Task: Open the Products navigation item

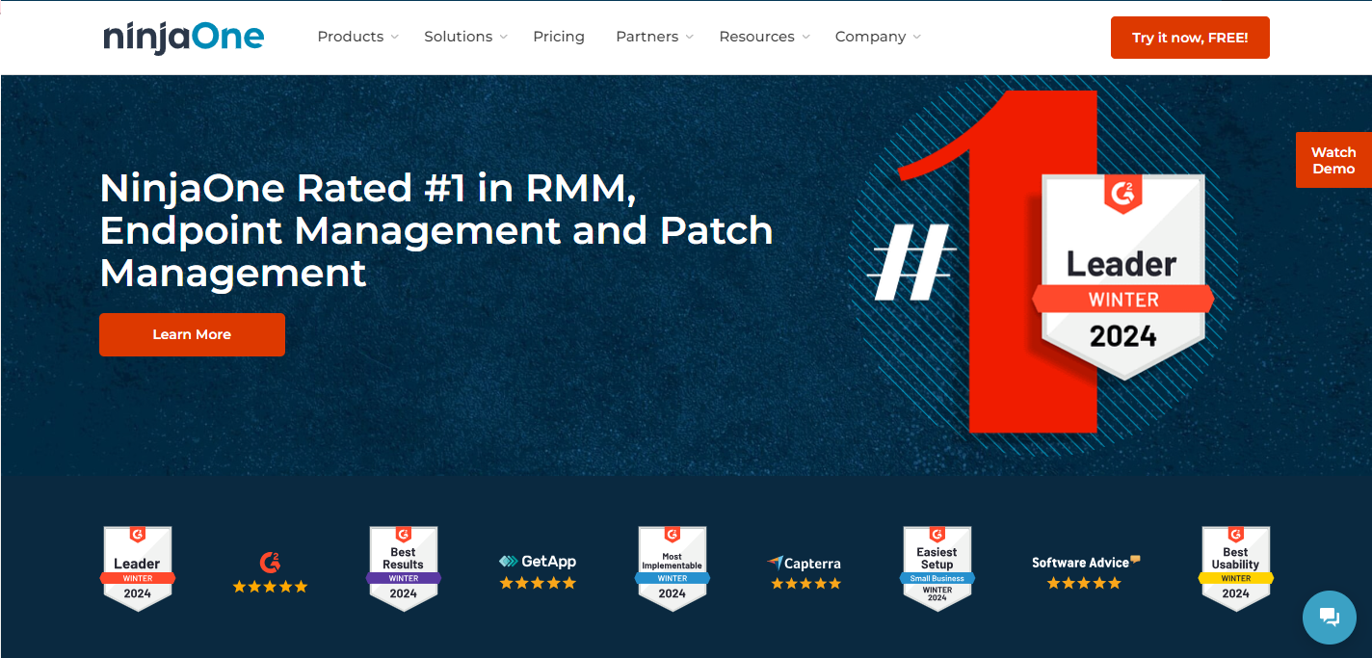Action: point(351,37)
